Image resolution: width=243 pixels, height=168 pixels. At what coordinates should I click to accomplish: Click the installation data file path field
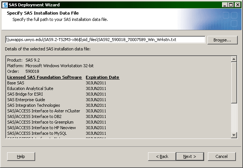coord(105,40)
